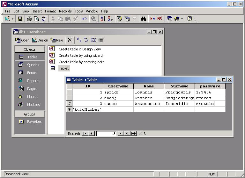Select Pages in the Objects bar
Viewport: 245px width, 178px height.
[30, 89]
